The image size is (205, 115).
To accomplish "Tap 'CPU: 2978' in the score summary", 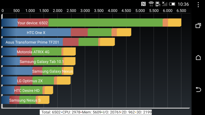I will pos(71,112).
